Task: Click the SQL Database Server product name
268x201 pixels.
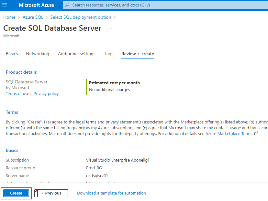Action: [27, 82]
